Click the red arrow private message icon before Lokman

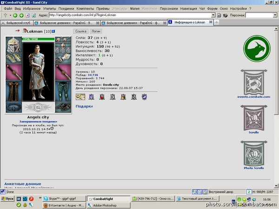17,31
